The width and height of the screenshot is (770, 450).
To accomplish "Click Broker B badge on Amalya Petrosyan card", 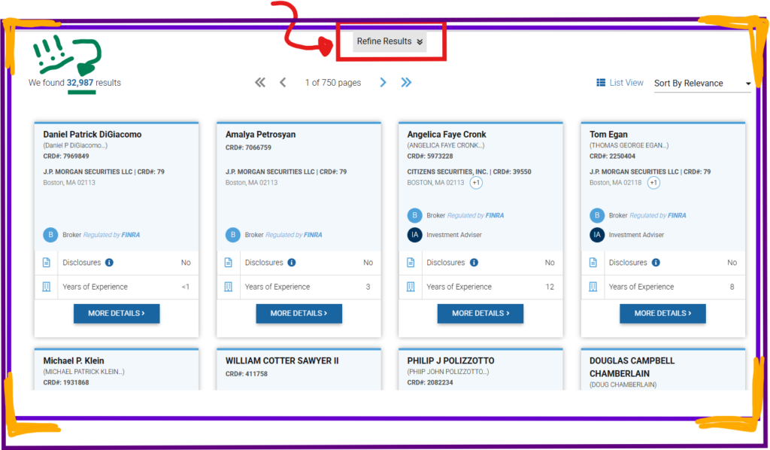I will tap(233, 235).
